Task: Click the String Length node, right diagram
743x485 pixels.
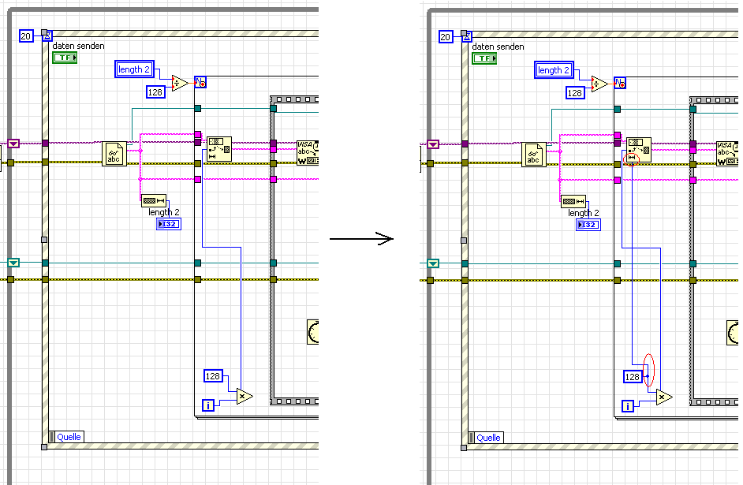Action: pos(573,202)
